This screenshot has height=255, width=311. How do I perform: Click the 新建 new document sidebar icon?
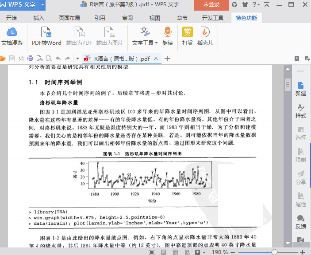coord(301,89)
